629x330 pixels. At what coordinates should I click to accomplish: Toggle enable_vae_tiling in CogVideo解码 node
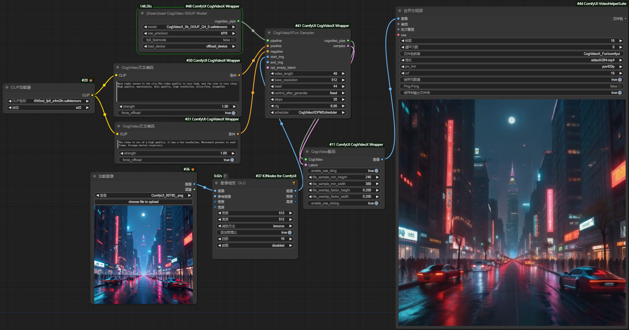[x=376, y=171]
